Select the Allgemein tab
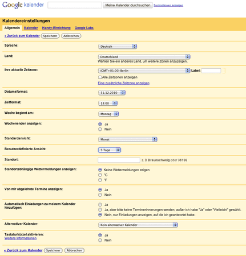This screenshot has width=246, height=256. [12, 28]
